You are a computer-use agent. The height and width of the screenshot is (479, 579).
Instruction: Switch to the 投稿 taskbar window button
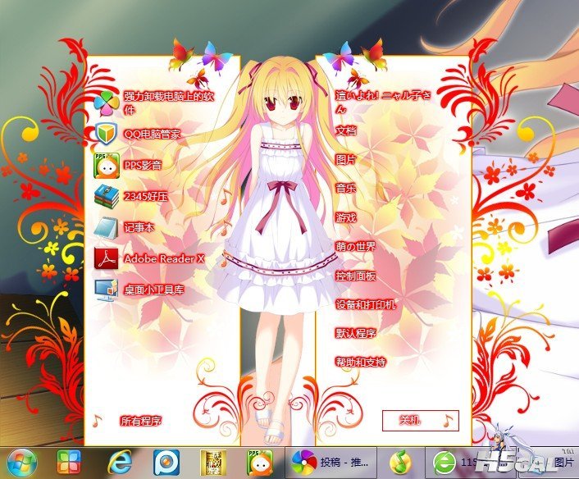[x=330, y=461]
